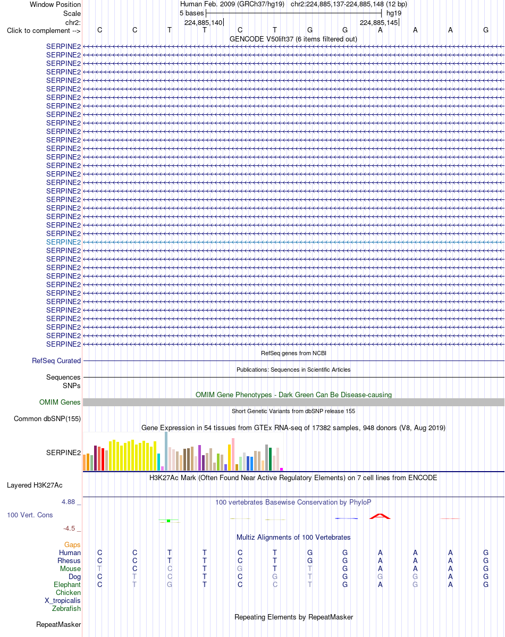Click the 224,885,145 coordinate marker
The height and width of the screenshot is (637, 505).
click(x=378, y=22)
